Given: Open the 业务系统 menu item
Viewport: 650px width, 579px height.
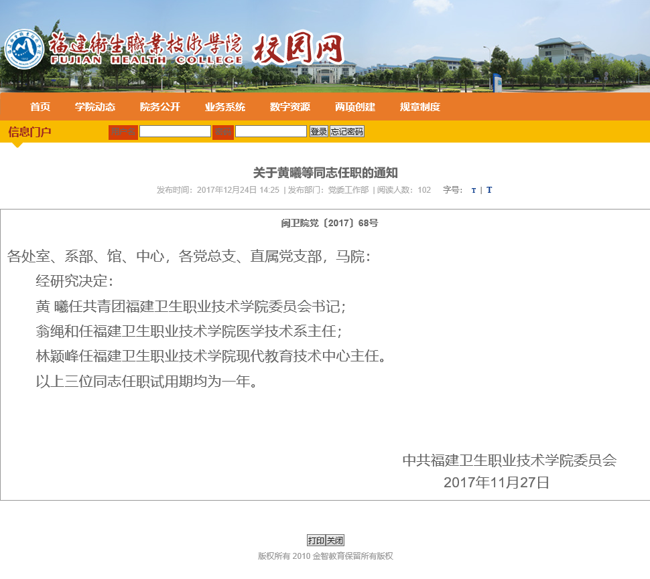Looking at the screenshot, I should click(225, 107).
